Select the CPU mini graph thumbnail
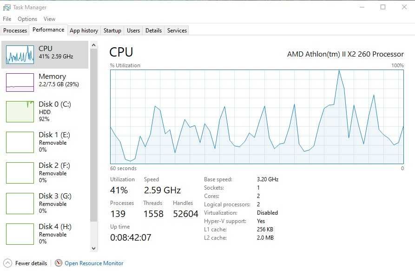 click(20, 55)
